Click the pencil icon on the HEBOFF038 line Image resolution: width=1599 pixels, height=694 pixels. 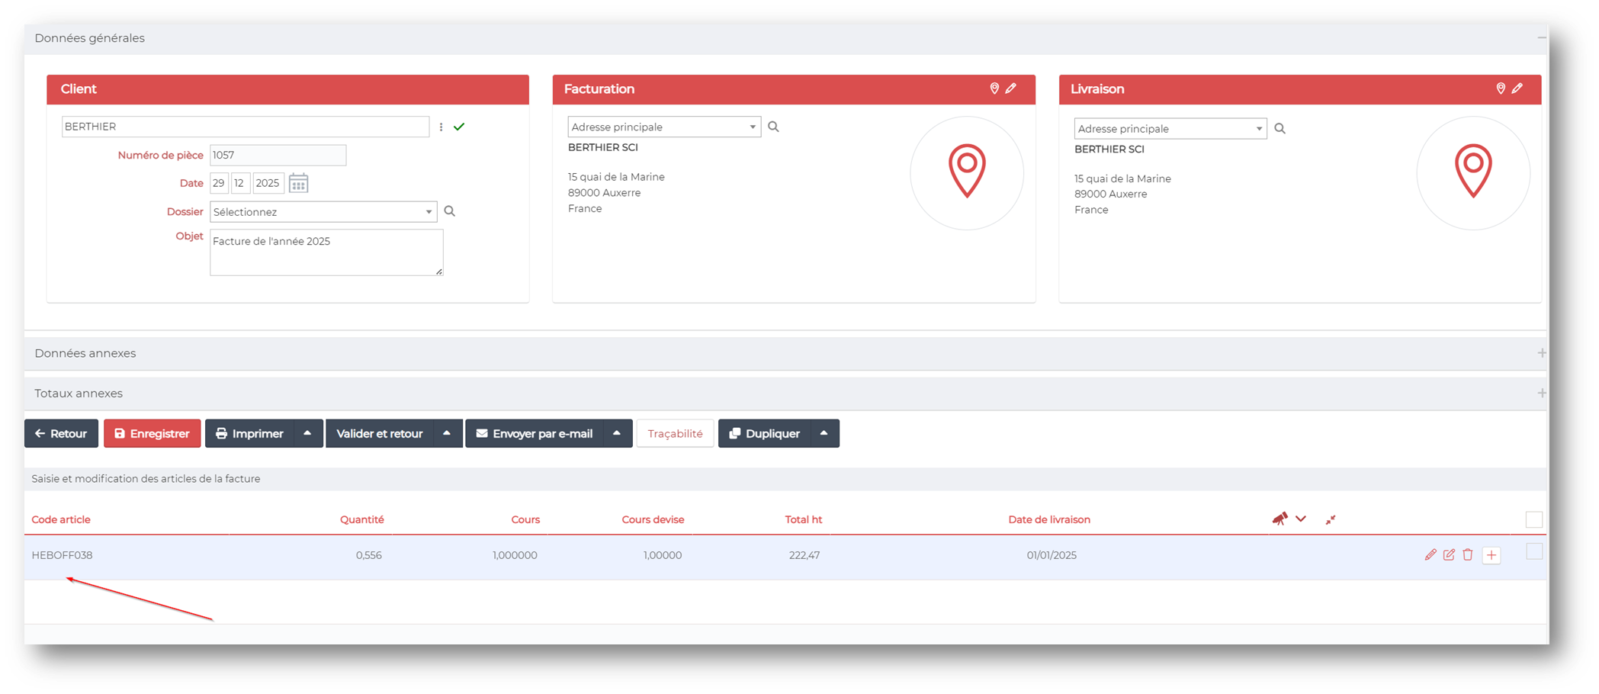pyautogui.click(x=1430, y=555)
